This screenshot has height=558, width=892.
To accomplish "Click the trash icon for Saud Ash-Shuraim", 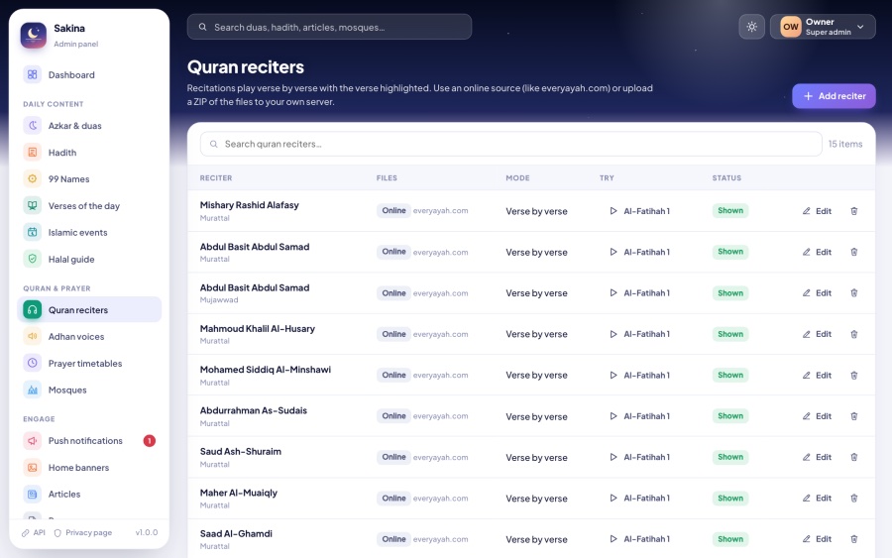I will pyautogui.click(x=854, y=457).
